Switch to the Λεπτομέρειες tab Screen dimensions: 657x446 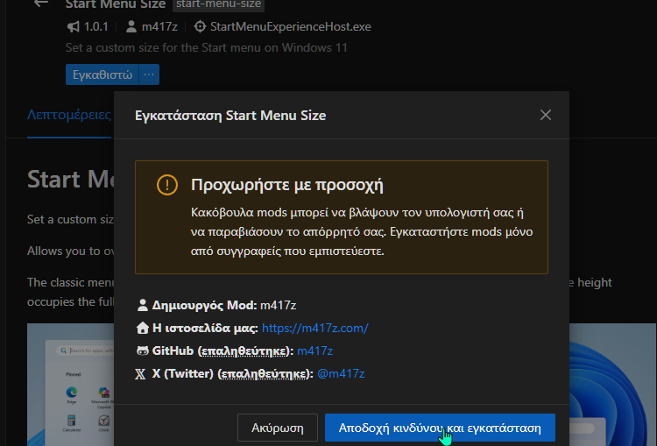coord(68,114)
